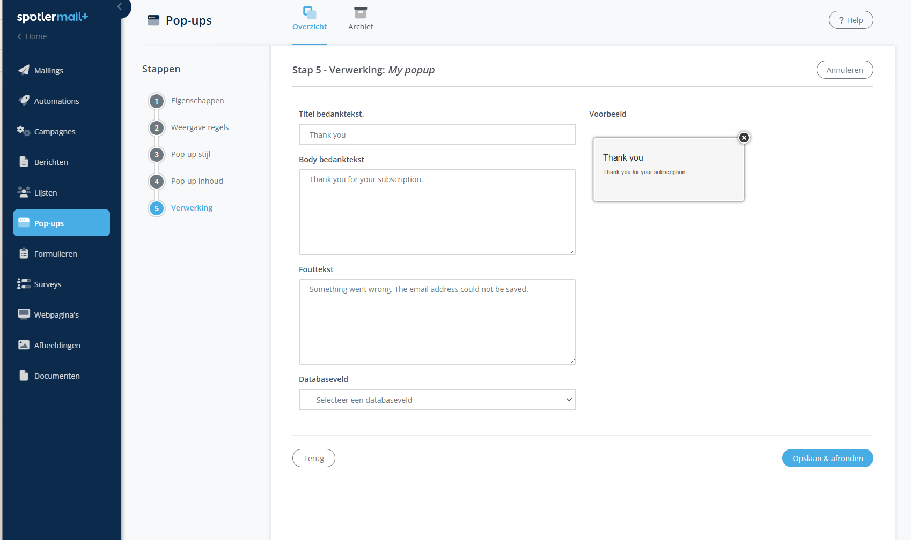Open Automations via the rocket icon
911x540 pixels.
coord(24,100)
